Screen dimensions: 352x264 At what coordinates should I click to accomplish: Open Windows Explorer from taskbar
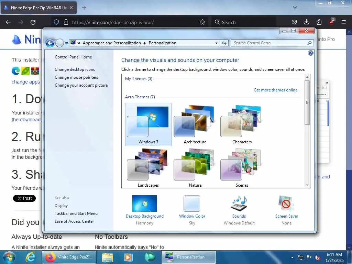(x=108, y=257)
